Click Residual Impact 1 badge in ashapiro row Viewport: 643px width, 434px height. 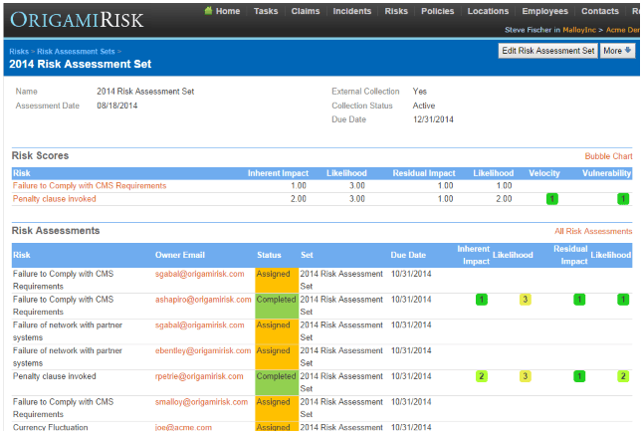point(579,300)
